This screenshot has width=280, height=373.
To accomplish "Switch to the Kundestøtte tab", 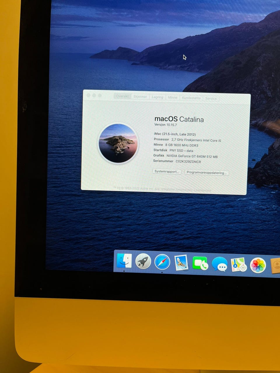I will pos(191,98).
